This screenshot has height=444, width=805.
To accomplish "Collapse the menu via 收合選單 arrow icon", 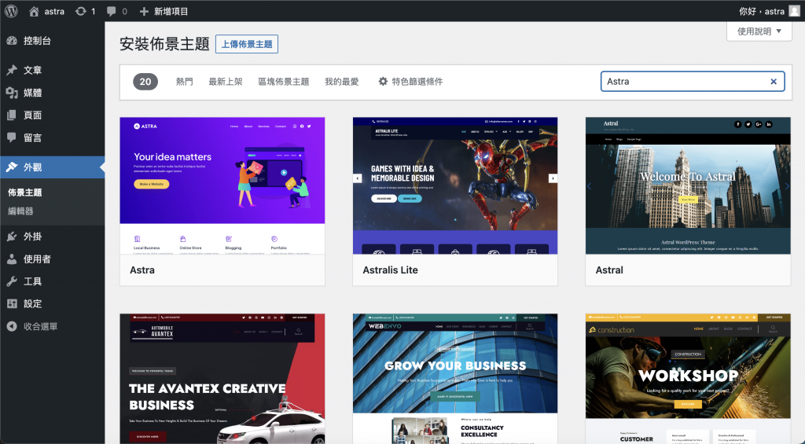I will 12,326.
